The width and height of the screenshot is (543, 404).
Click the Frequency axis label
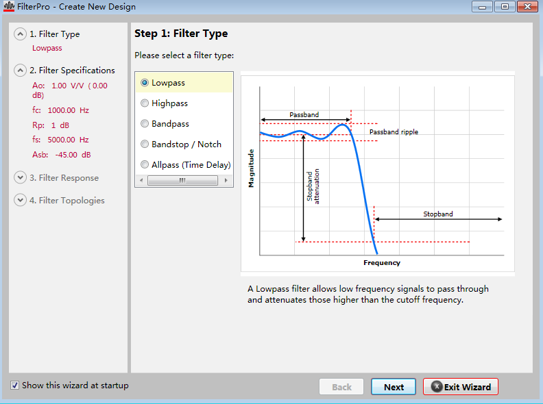tap(382, 262)
